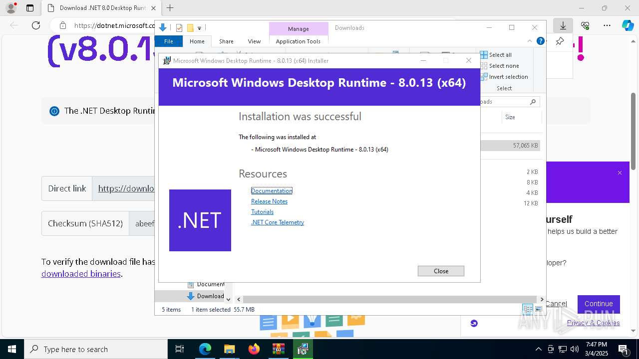
Task: Click the blue Downloads arrow icon in Explorer title bar
Action: 163,28
